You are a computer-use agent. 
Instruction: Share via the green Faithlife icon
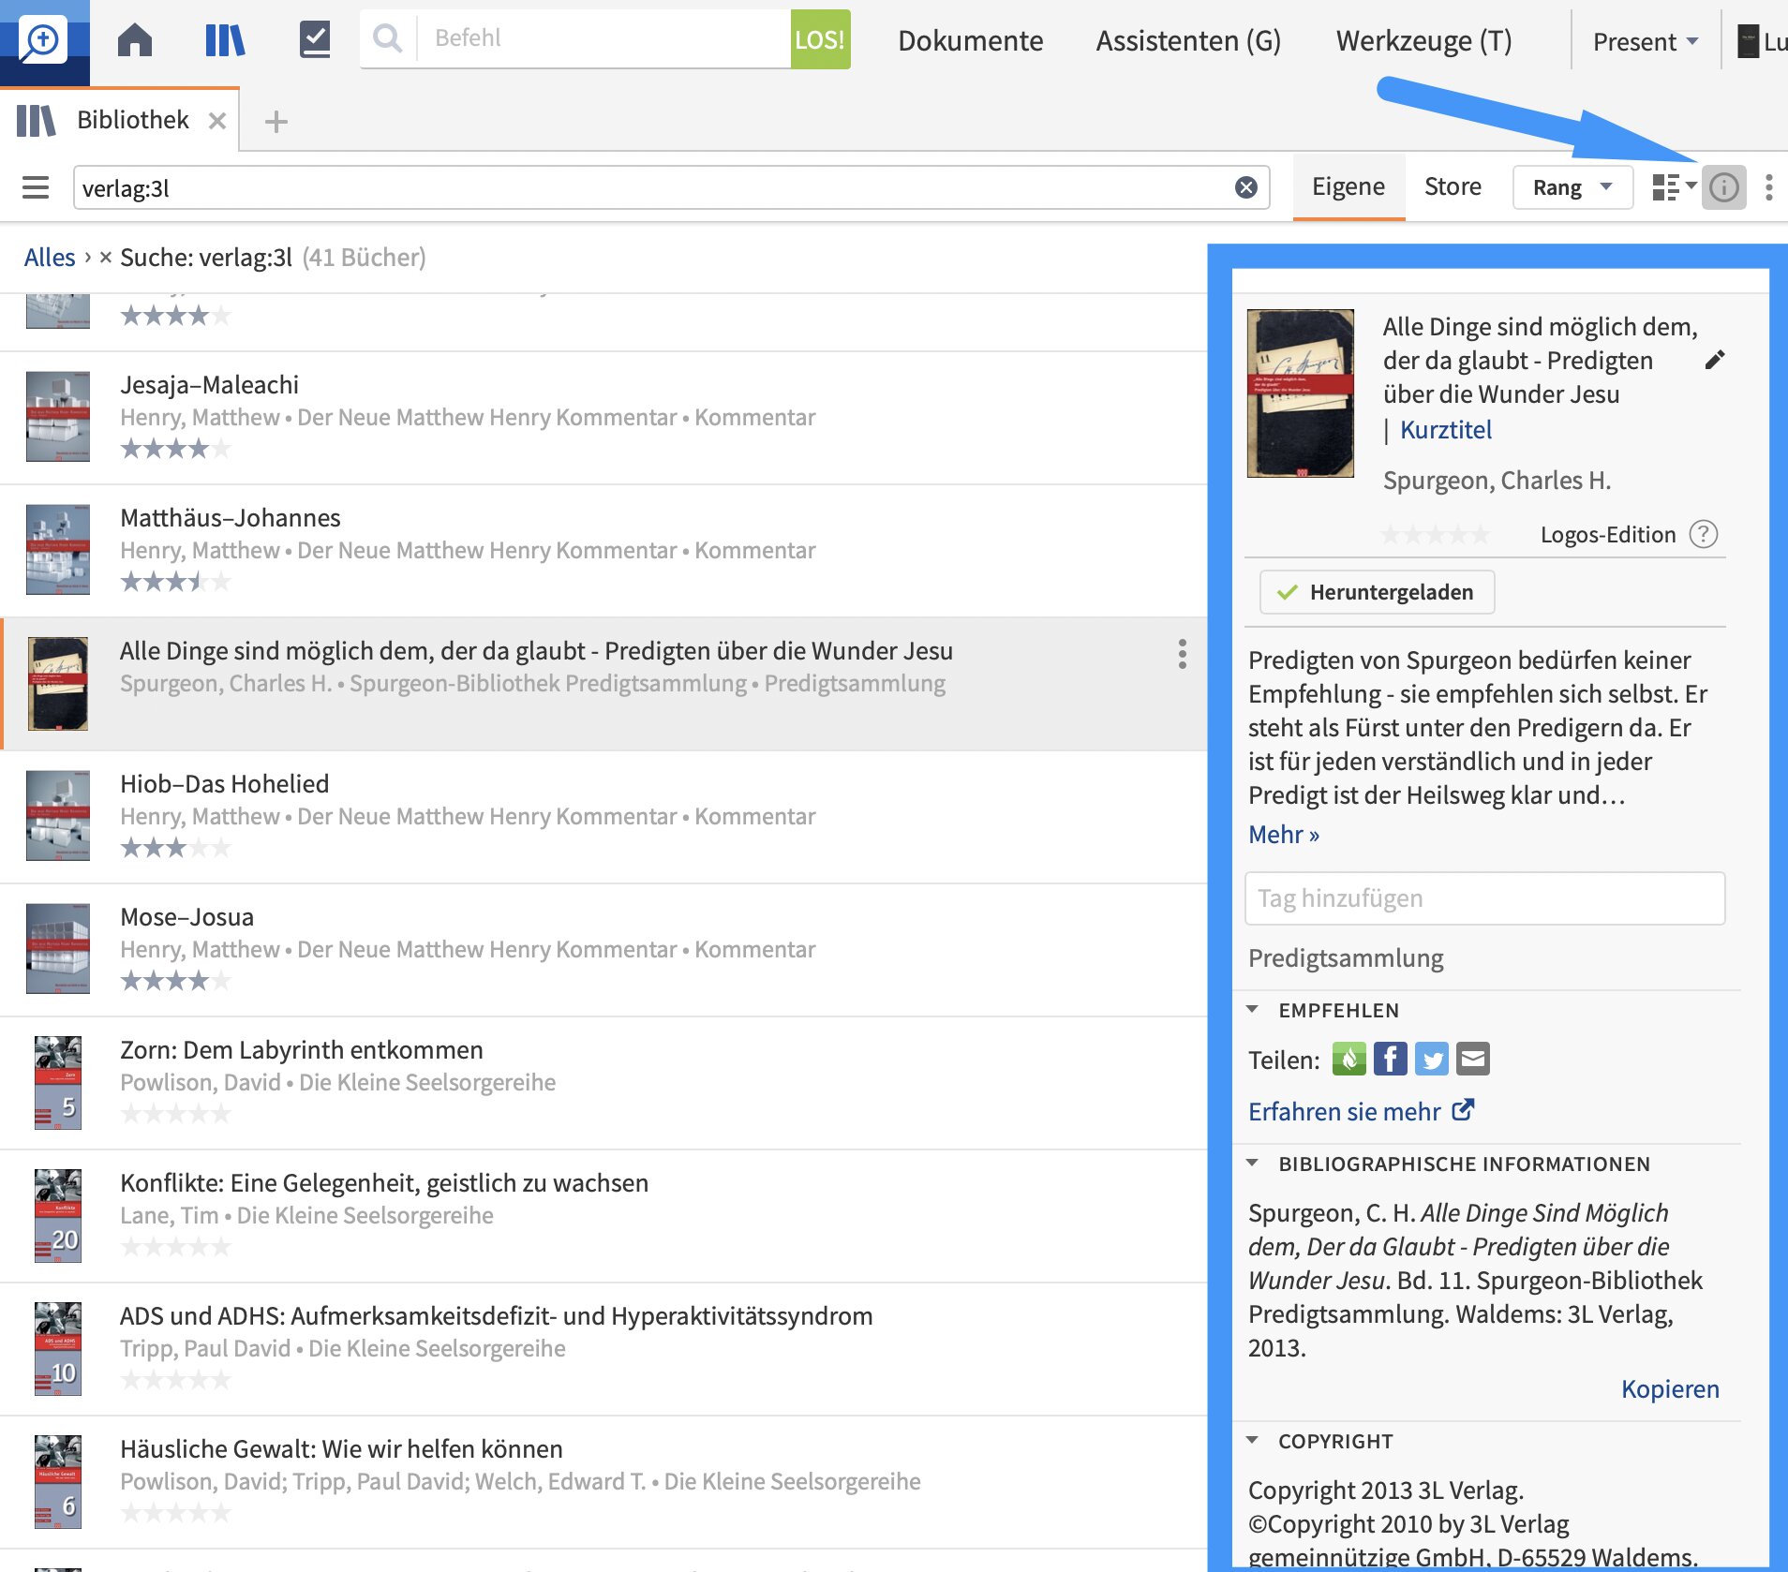[1349, 1060]
